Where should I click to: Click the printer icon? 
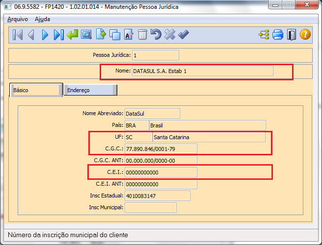[278, 35]
